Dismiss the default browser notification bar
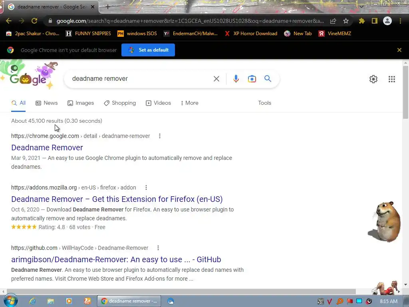The width and height of the screenshot is (409, 307). pos(399,50)
